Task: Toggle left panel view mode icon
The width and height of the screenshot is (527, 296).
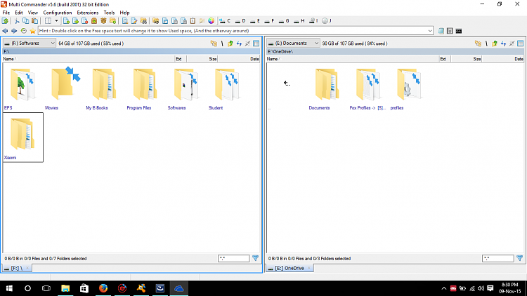Action: tap(256, 43)
